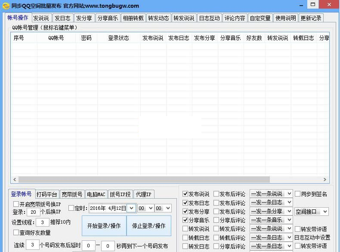Enable 开启宽带拨号换IP checkbox
Screen dimensions: 340x252
pos(16,204)
